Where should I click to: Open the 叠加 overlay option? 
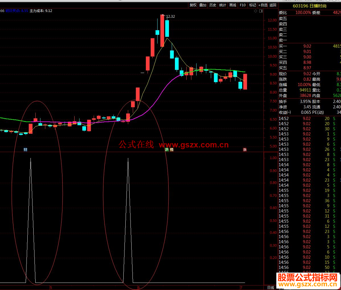203,5
